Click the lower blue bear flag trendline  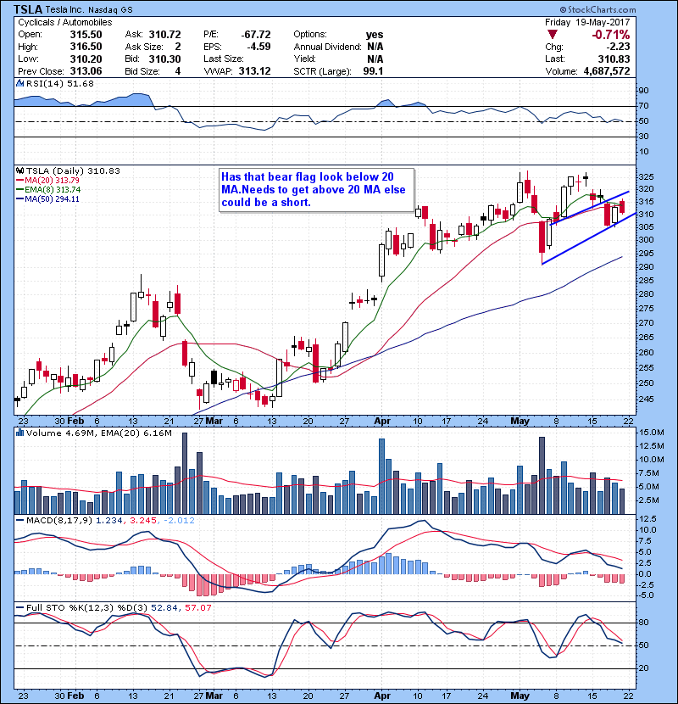(x=589, y=239)
